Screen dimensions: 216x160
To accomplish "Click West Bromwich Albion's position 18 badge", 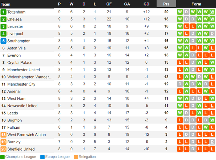I will click(3, 135).
